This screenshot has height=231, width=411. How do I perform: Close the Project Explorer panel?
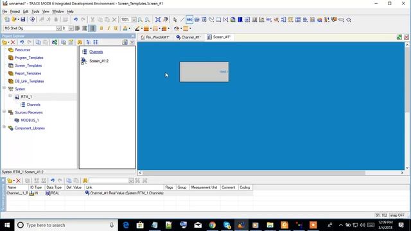pos(133,36)
